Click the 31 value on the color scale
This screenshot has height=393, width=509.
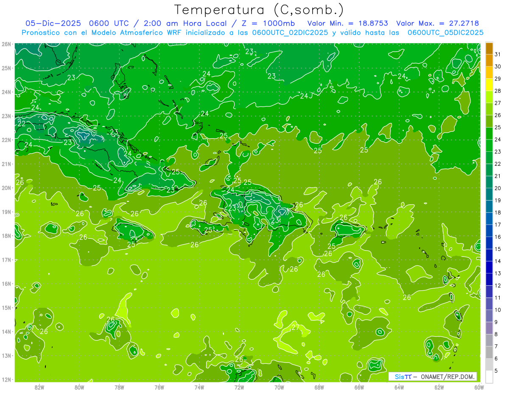click(498, 54)
